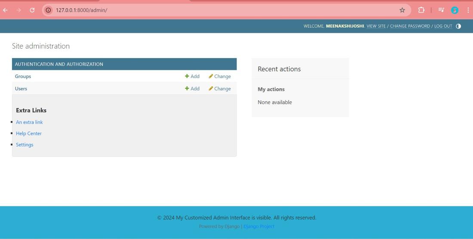Click the browser back arrow

point(6,10)
